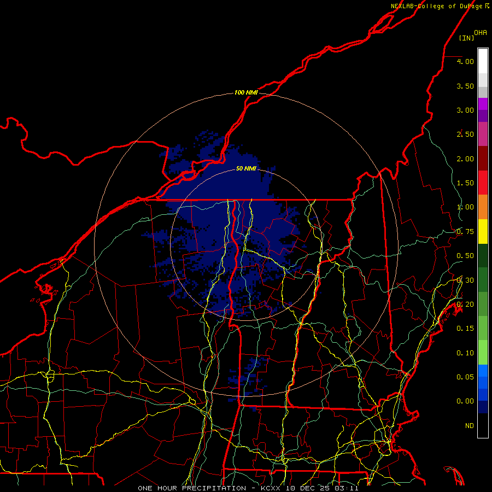Click the white swatch in the color scale

[x=483, y=61]
